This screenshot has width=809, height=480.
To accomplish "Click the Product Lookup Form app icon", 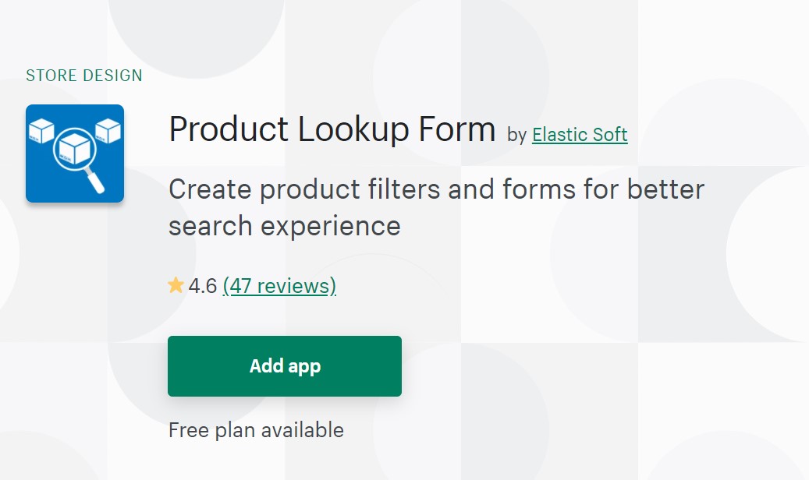I will tap(75, 154).
